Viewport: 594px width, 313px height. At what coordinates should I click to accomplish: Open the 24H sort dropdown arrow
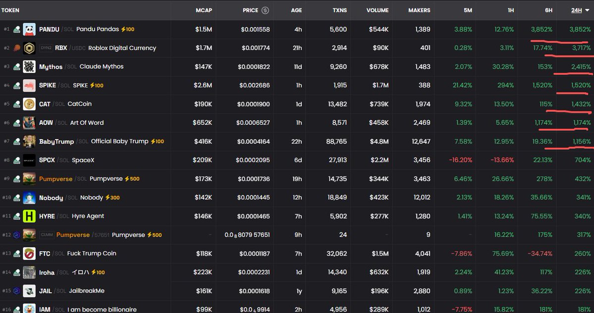click(588, 10)
